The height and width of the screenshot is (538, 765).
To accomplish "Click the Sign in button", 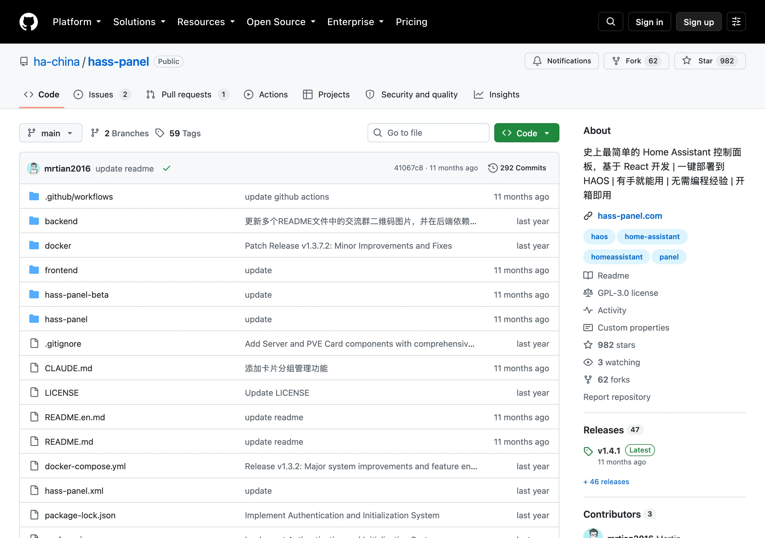I will pyautogui.click(x=649, y=22).
